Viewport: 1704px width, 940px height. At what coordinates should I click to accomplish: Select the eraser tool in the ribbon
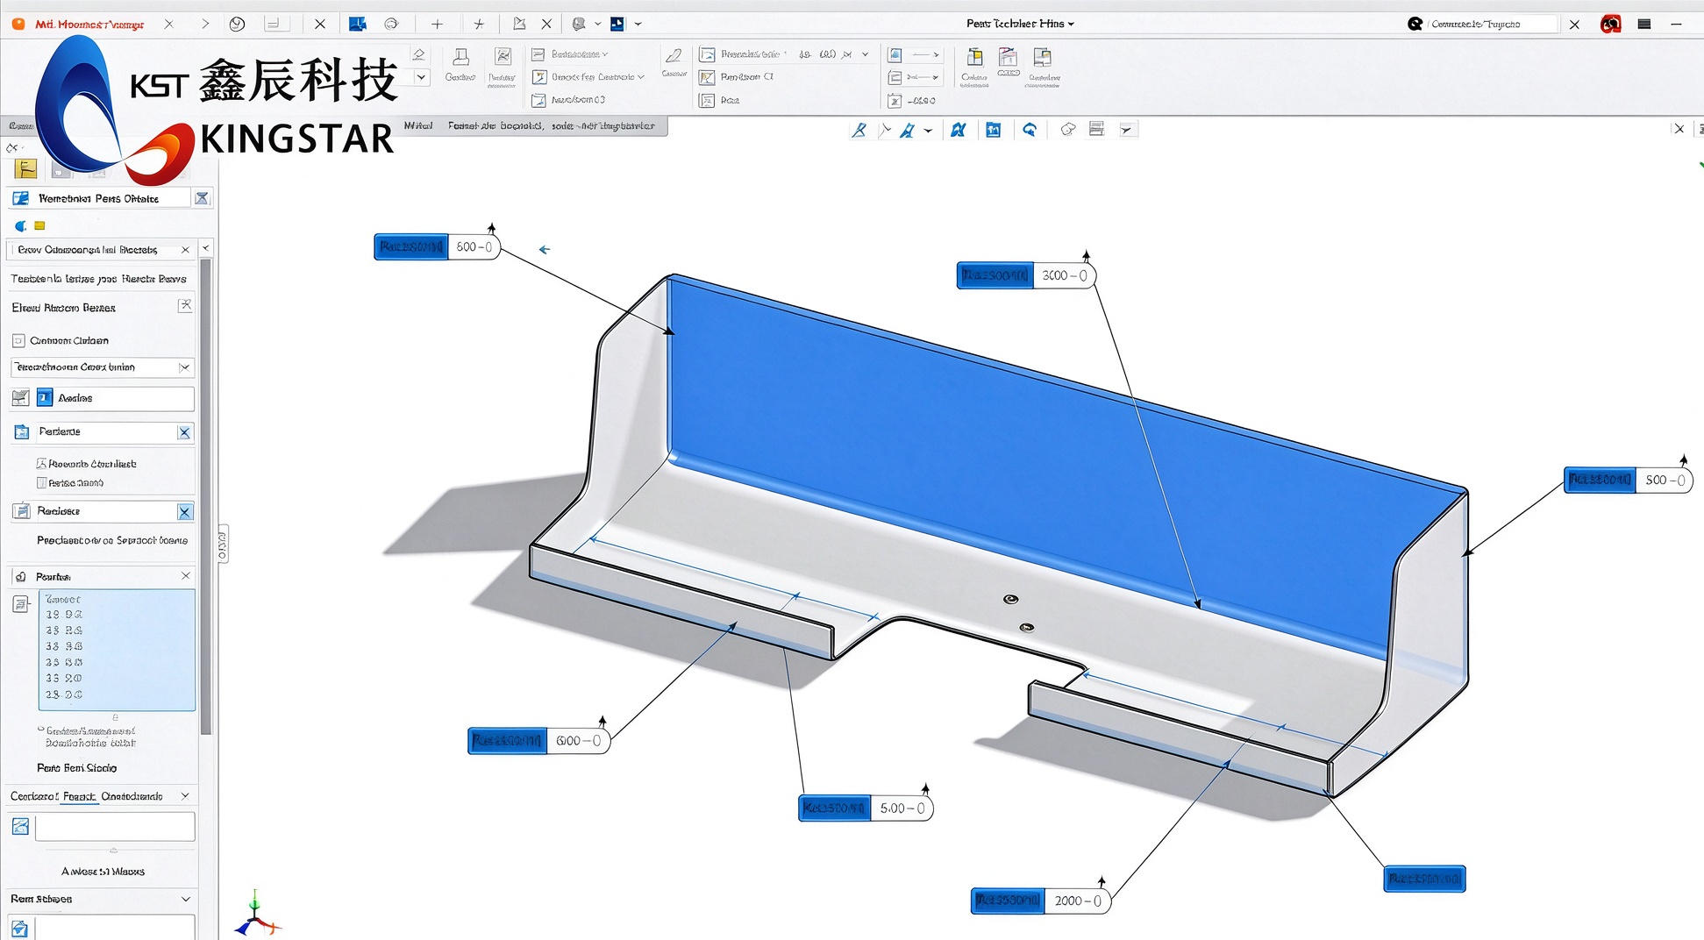coord(419,55)
